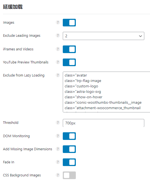
Task: Show the Threshold help tooltip
Action: click(58, 122)
